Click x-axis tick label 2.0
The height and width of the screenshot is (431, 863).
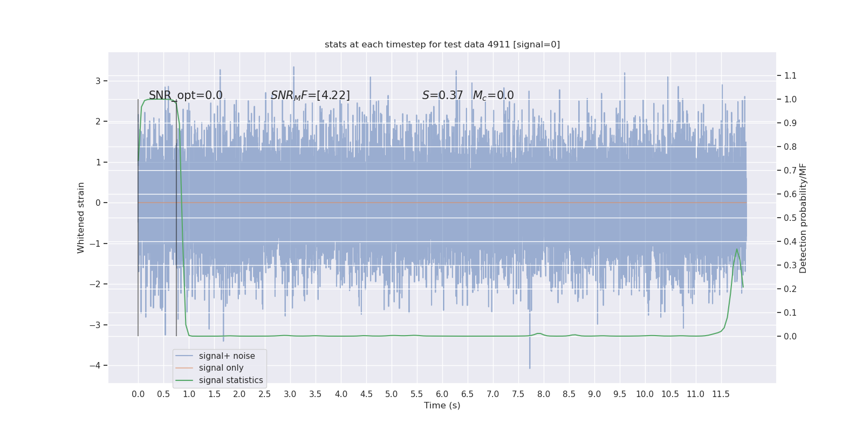239,394
